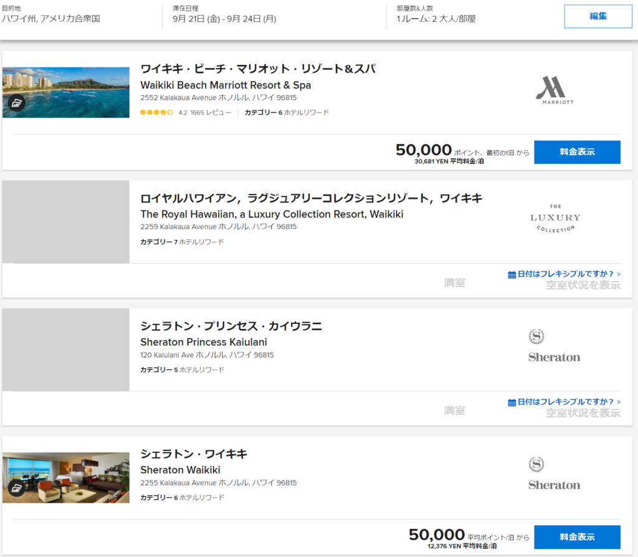Click the destination field ハワイ州, アメリカ合衆国
Screen dimensions: 638x557
pos(51,19)
